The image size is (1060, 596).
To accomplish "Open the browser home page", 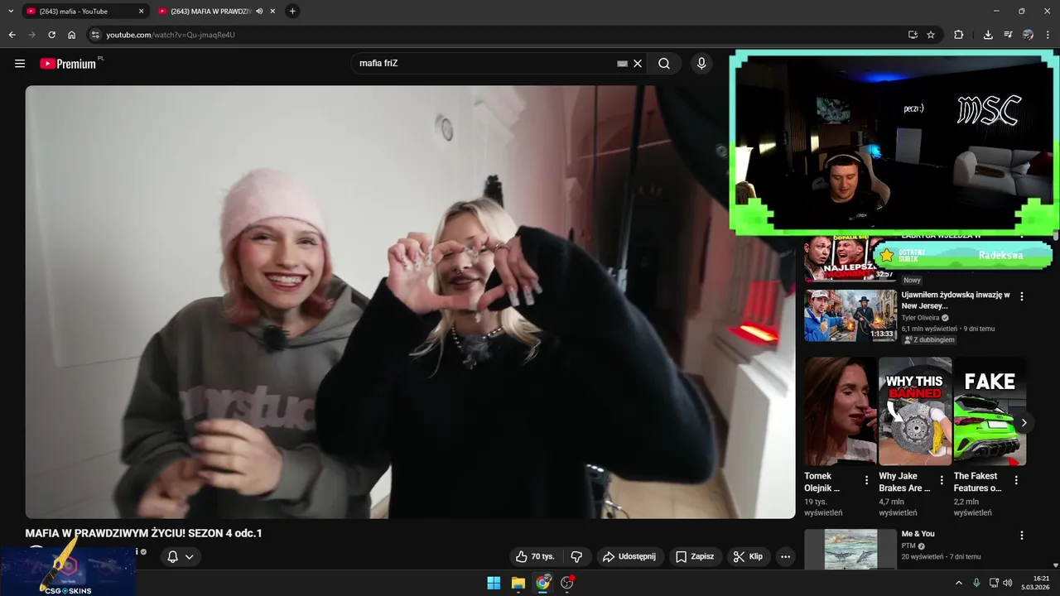I will click(x=71, y=35).
